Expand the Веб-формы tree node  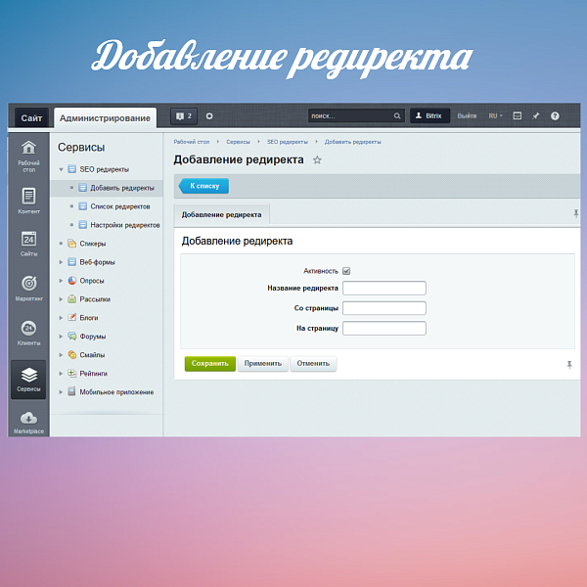point(61,262)
